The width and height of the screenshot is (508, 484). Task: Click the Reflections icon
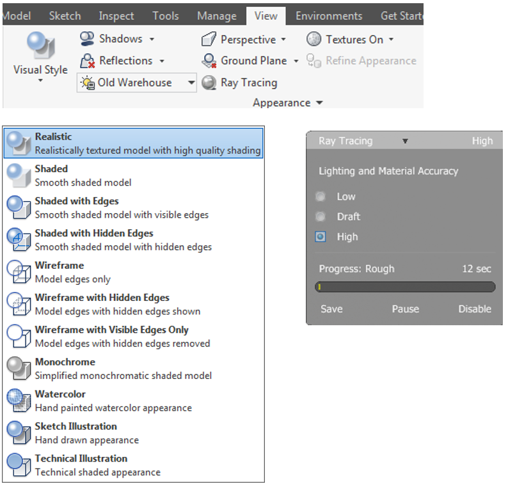coord(87,61)
